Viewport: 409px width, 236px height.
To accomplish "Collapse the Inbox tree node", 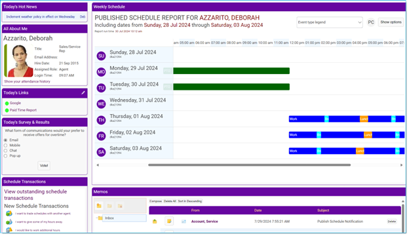I will pyautogui.click(x=96, y=218).
